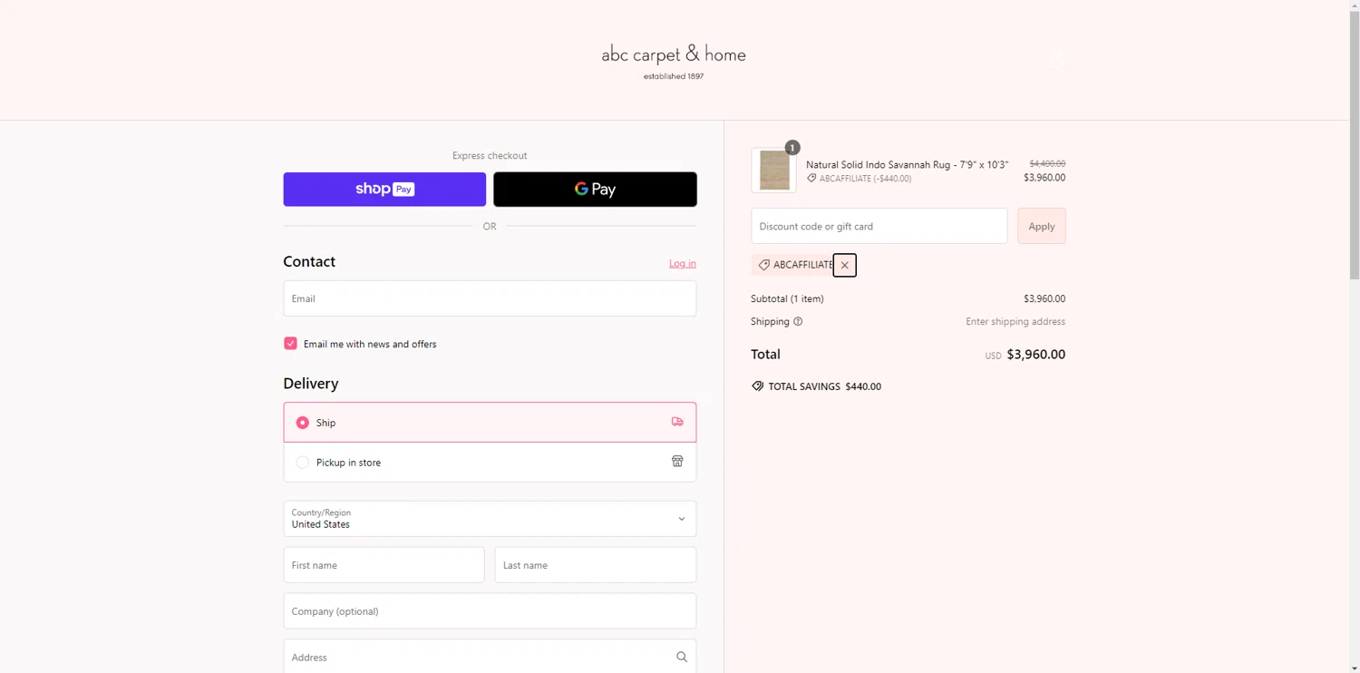Click the storefront icon in Pickup row
This screenshot has height=673, width=1360.
coord(677,462)
